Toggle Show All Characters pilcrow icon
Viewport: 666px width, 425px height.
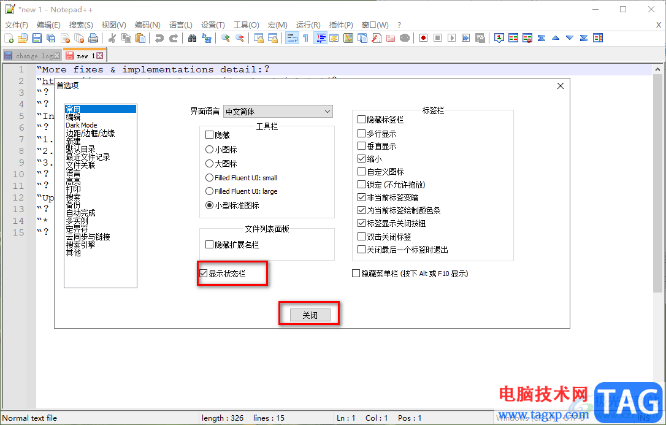(306, 38)
